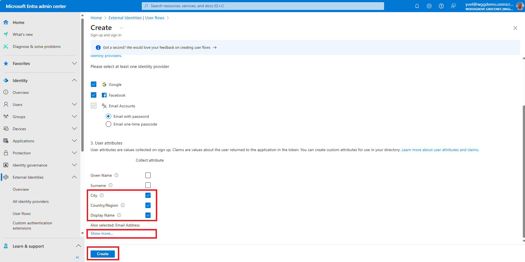Collapse the External Identities sidebar section
This screenshot has width=525, height=262.
coord(74,177)
